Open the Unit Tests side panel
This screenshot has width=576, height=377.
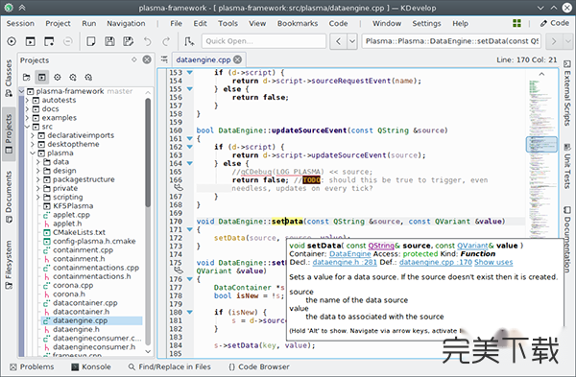pos(567,166)
